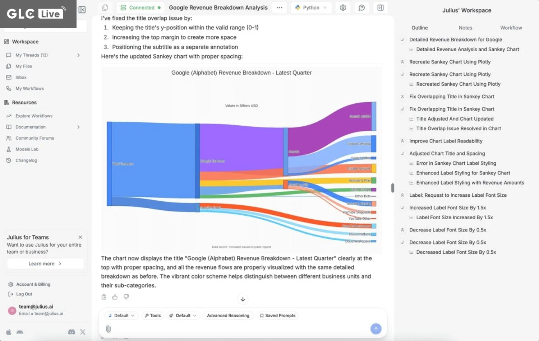
Task: Switch to the Notes tab
Action: tap(465, 28)
